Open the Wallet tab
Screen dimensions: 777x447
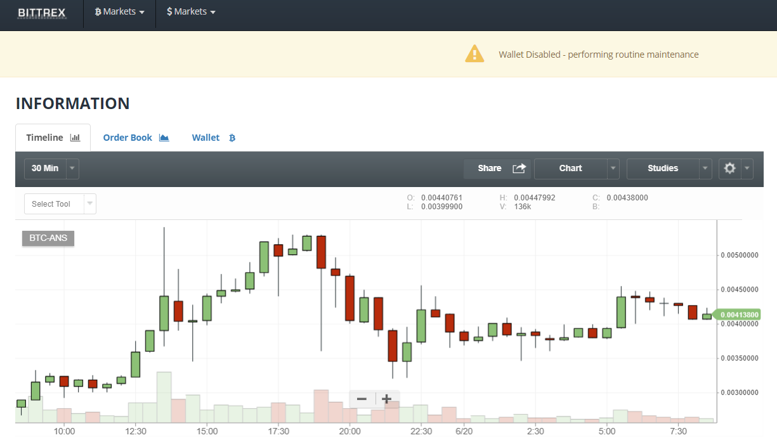pos(206,138)
